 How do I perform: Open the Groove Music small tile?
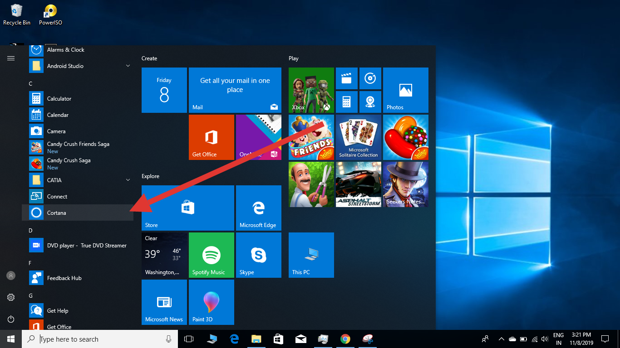tap(370, 78)
